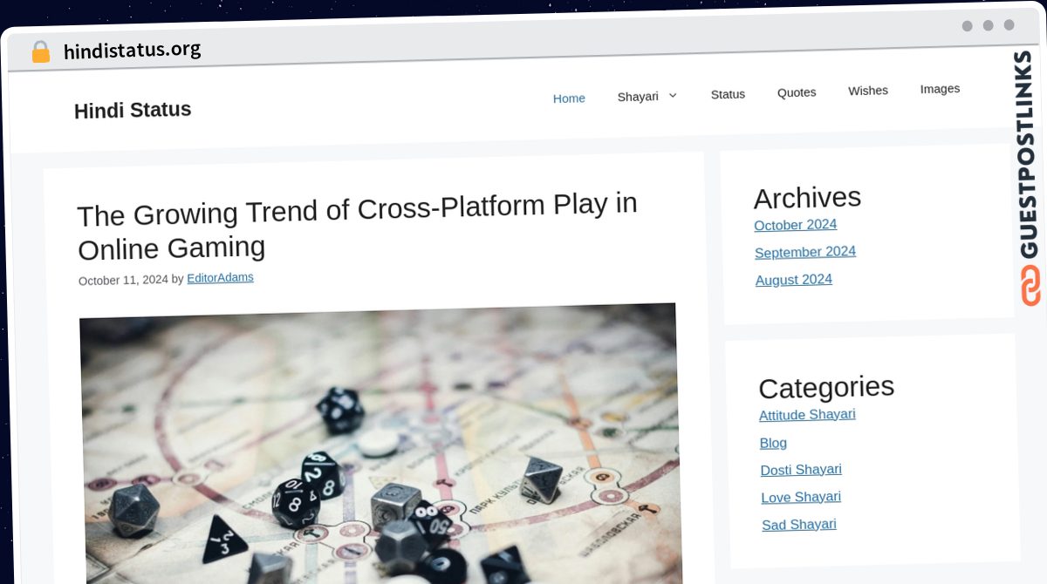Open the Home menu item
The width and height of the screenshot is (1047, 584).
click(569, 98)
